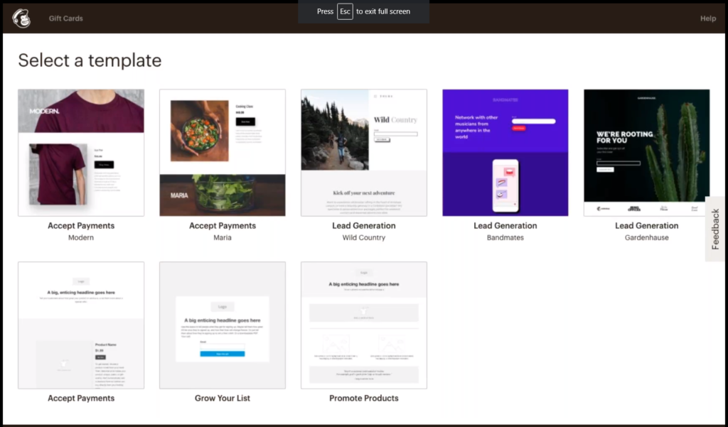
Task: Choose the Gardenhause cactus template thumbnail
Action: [x=647, y=152]
